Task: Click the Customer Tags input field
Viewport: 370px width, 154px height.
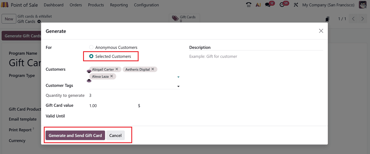Action: (133, 86)
